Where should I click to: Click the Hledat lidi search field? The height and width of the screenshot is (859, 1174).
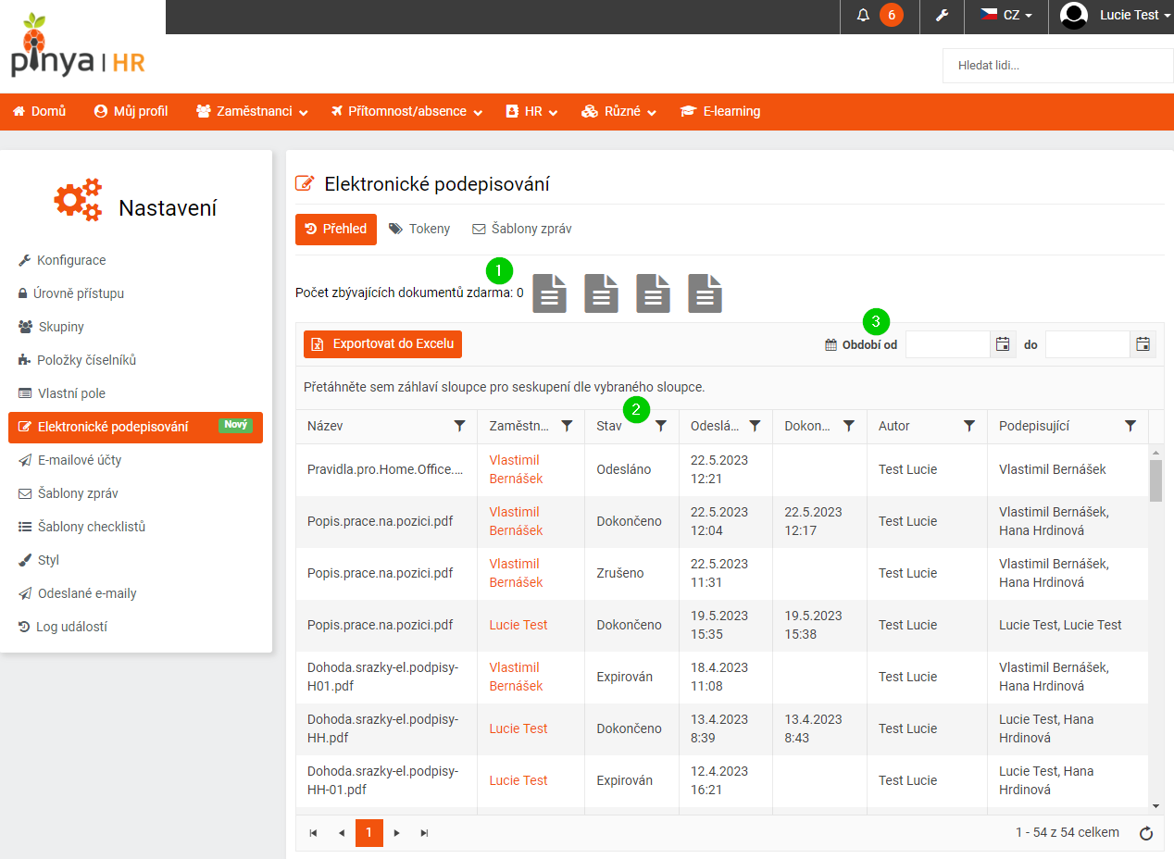[x=1057, y=66]
